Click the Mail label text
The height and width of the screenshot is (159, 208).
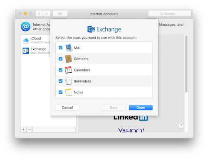(77, 48)
